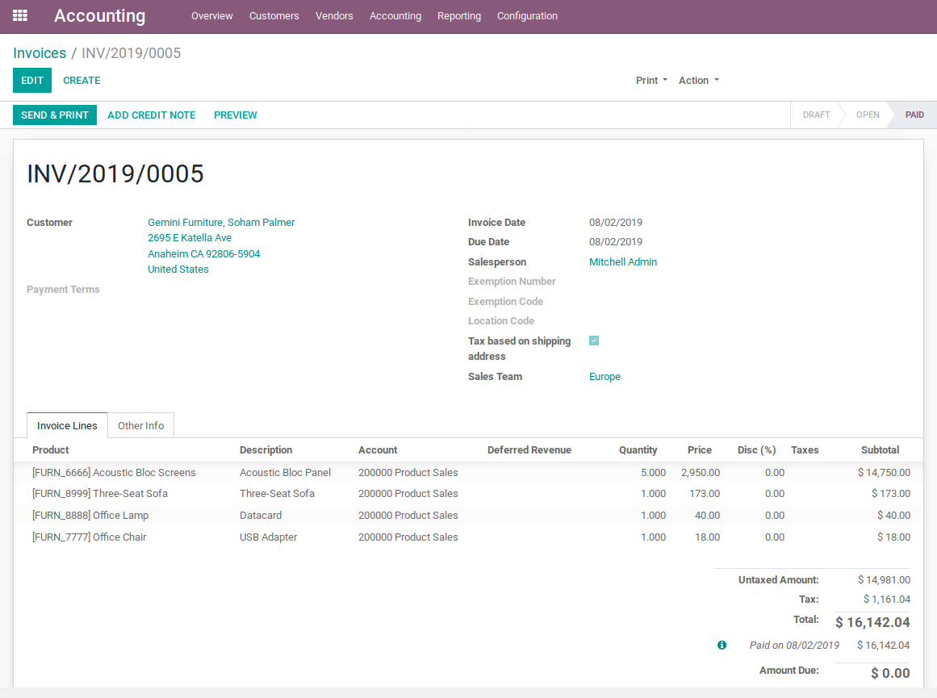Click the Edit button
Screen dimensions: 937x698
[32, 81]
